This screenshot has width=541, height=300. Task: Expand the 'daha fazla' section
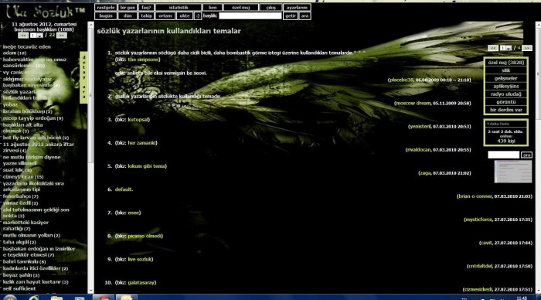[498, 124]
